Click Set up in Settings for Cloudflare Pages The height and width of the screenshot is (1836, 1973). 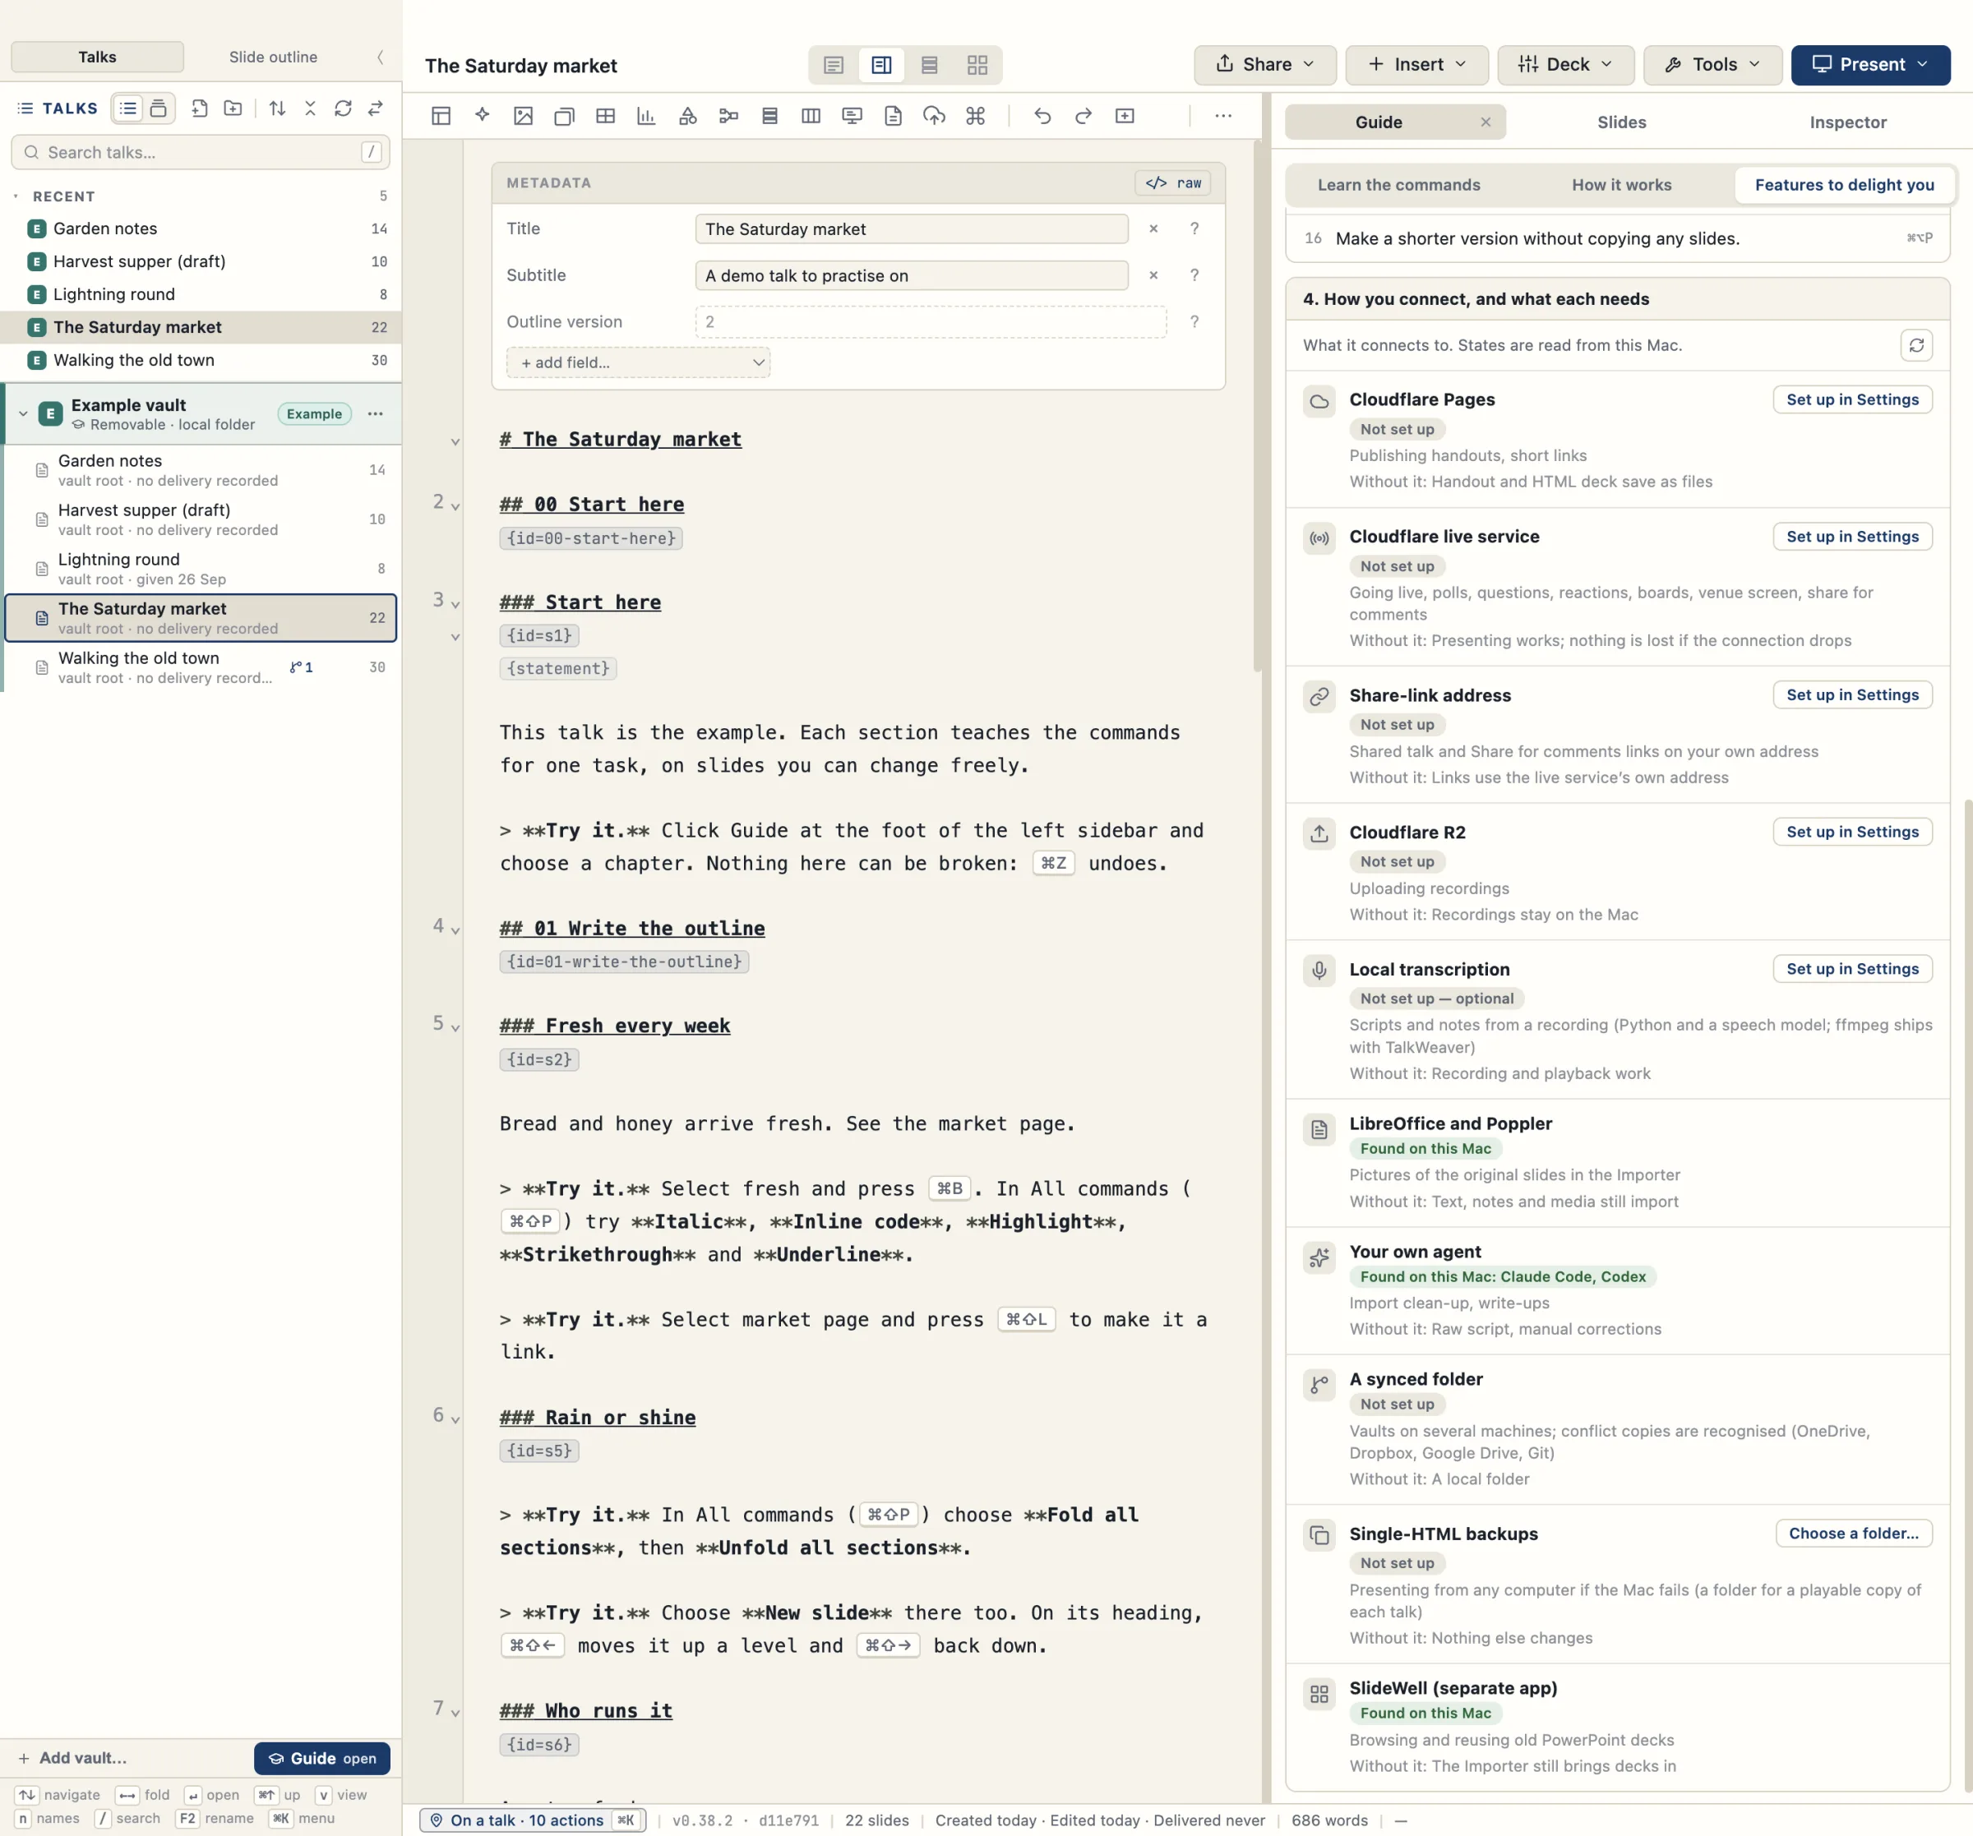[1852, 400]
